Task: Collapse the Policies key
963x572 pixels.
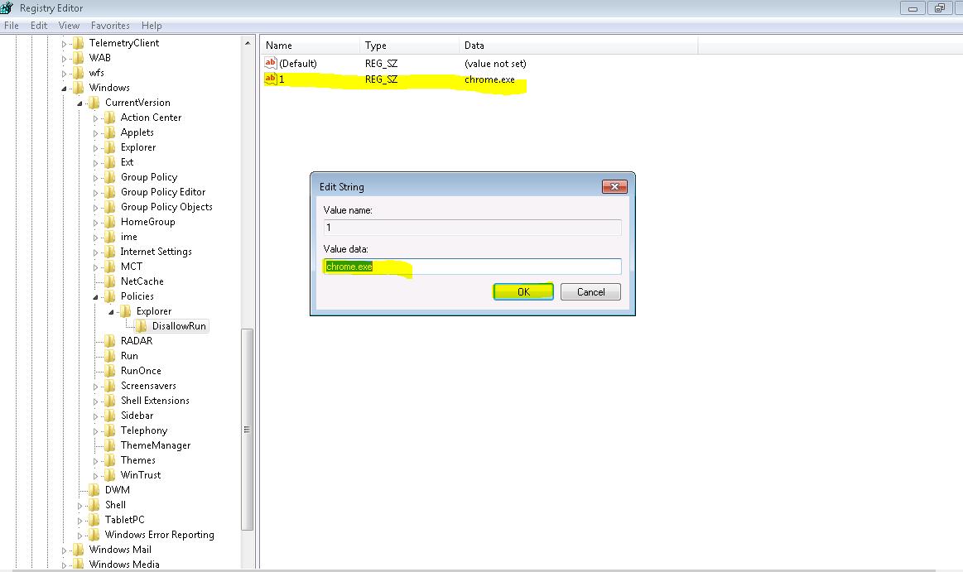Action: tap(95, 297)
